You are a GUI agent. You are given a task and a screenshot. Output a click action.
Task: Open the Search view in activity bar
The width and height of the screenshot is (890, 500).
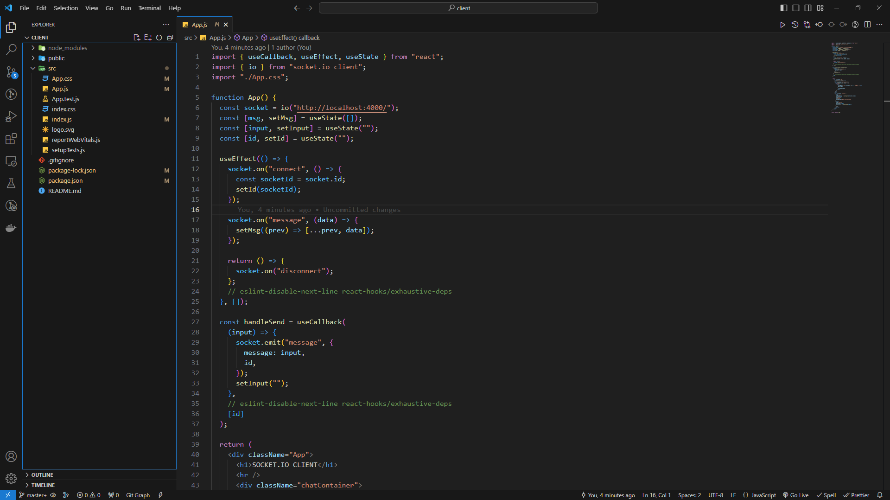[11, 50]
